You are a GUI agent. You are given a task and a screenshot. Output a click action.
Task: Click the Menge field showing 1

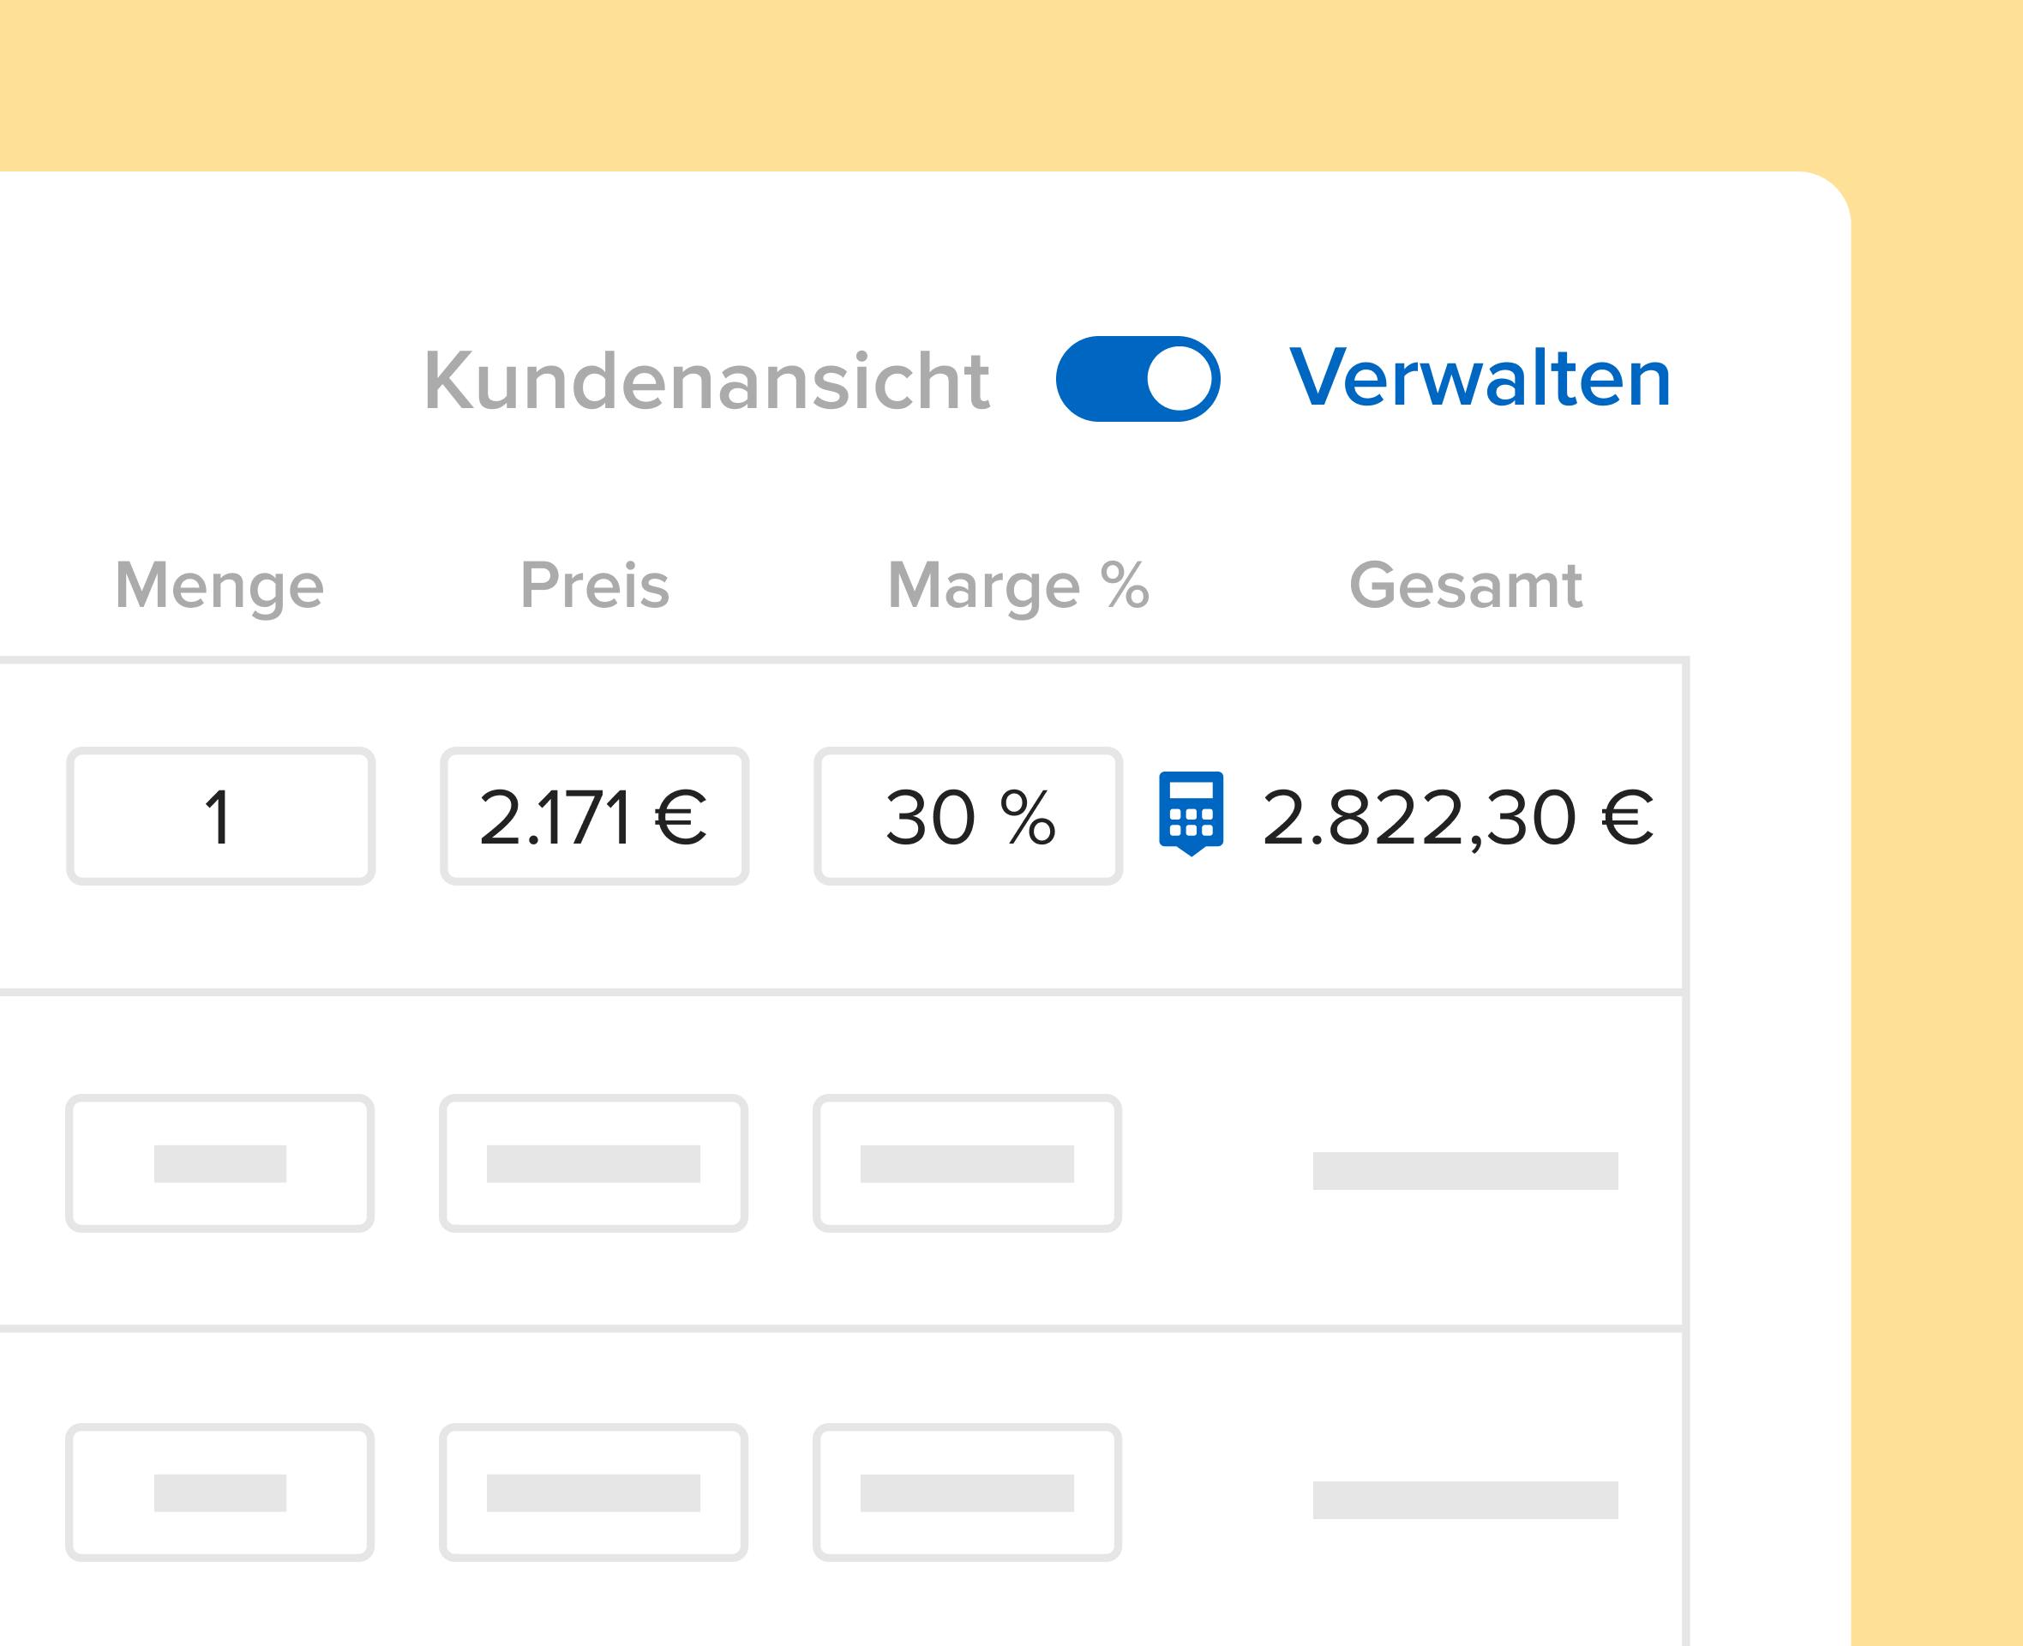tap(221, 816)
